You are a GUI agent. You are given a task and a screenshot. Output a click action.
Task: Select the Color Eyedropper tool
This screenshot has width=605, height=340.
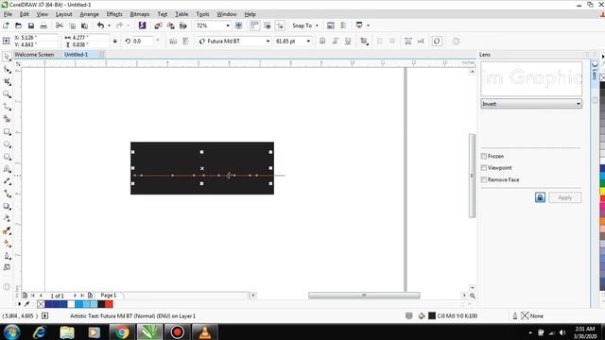[x=7, y=230]
